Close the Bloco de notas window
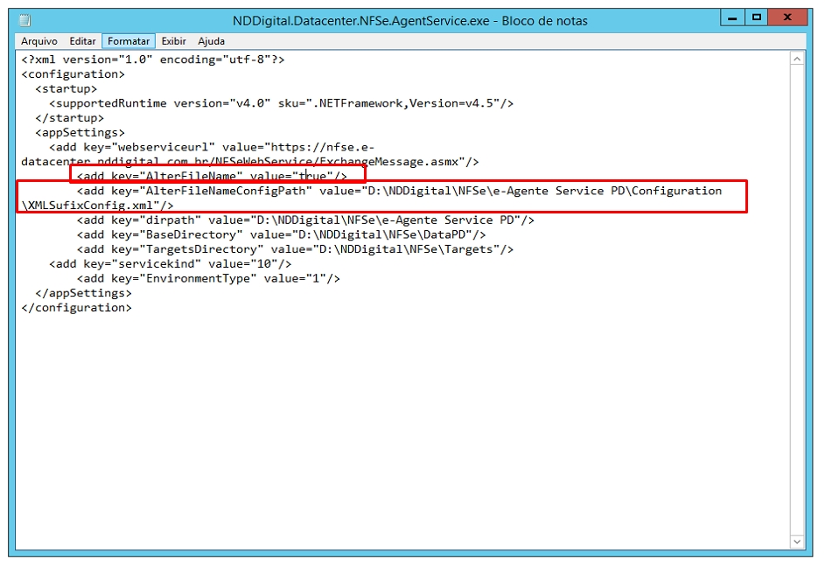This screenshot has height=566, width=825. pos(794,17)
